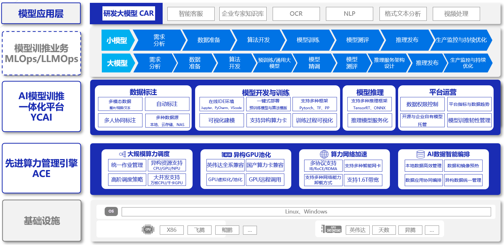Select the 智能客服 application box
Screen dimensions: 504x245
pos(191,14)
